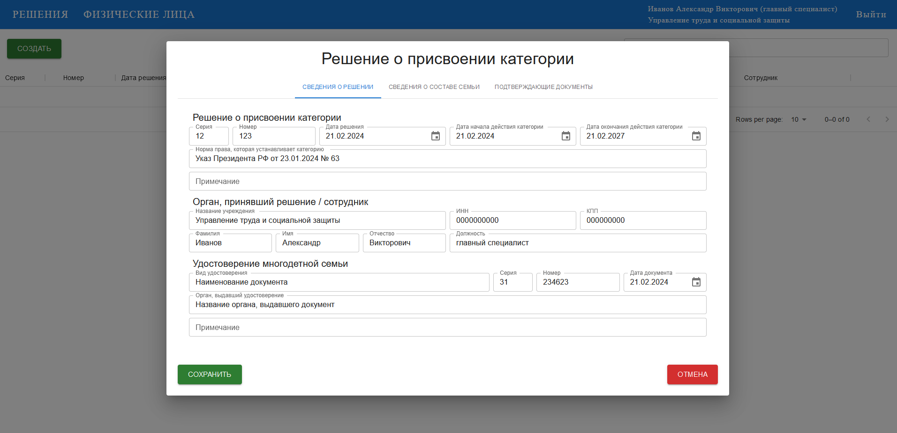
Task: Click Дата решения column header in table
Action: click(143, 78)
